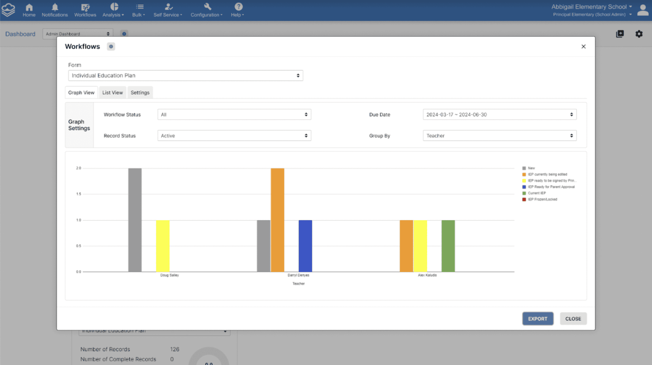Open the Workflows nav icon
Screen dimensions: 652x365
pos(85,10)
